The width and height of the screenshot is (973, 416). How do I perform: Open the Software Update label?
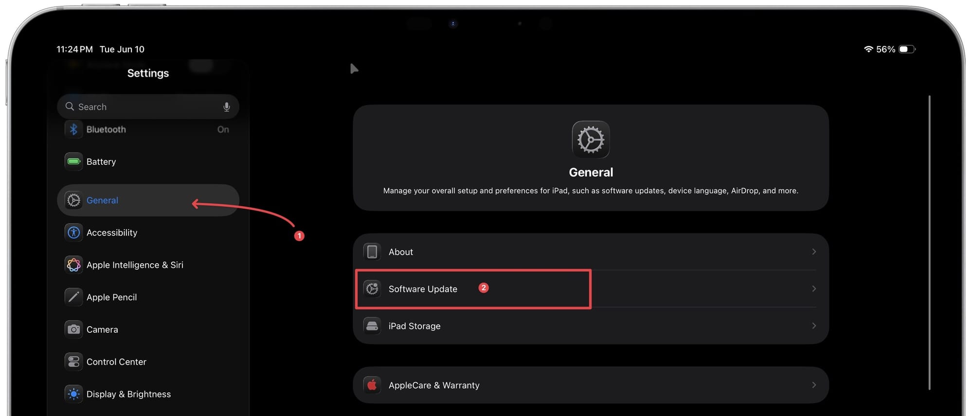coord(423,289)
